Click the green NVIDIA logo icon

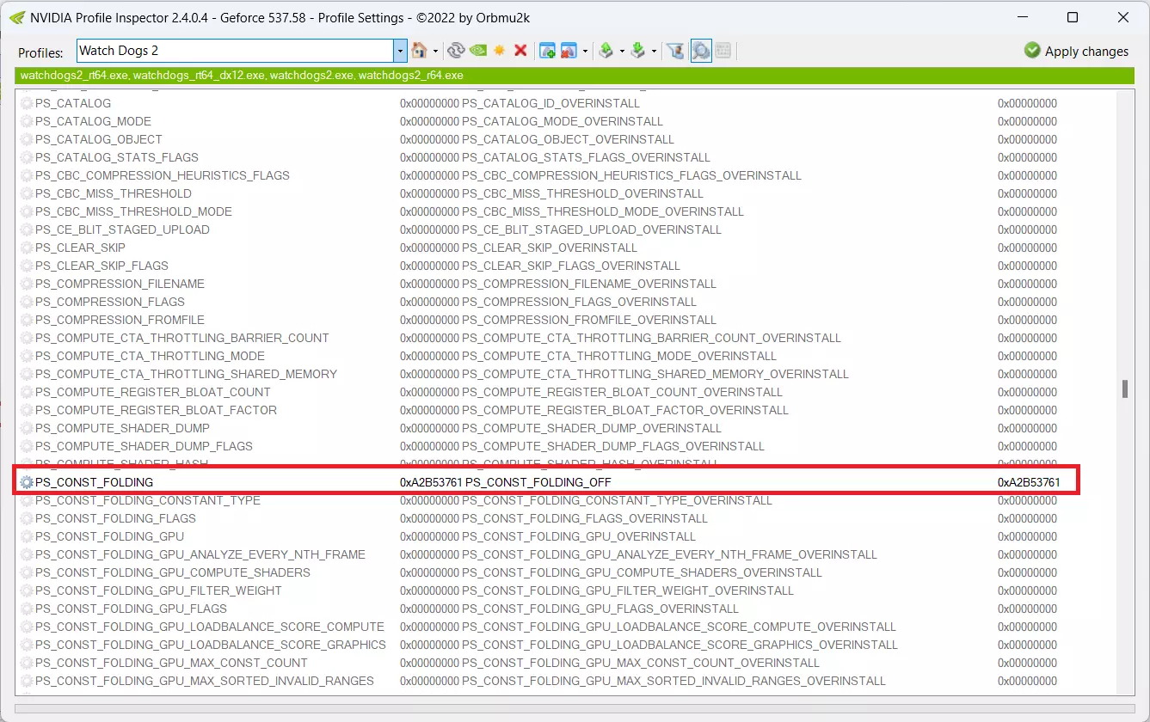[478, 51]
